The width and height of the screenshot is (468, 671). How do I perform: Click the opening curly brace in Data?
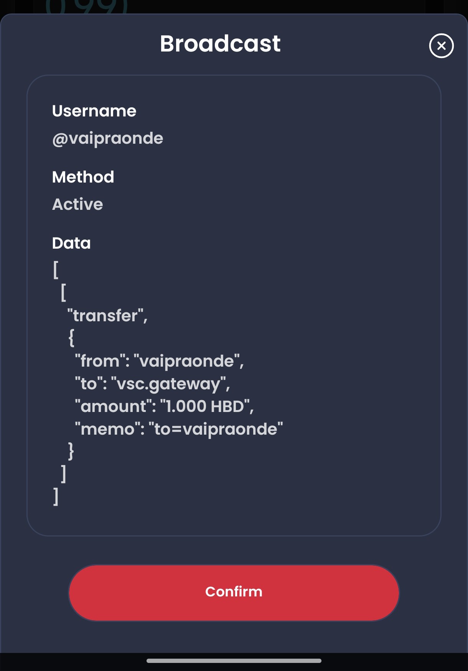[x=71, y=338]
